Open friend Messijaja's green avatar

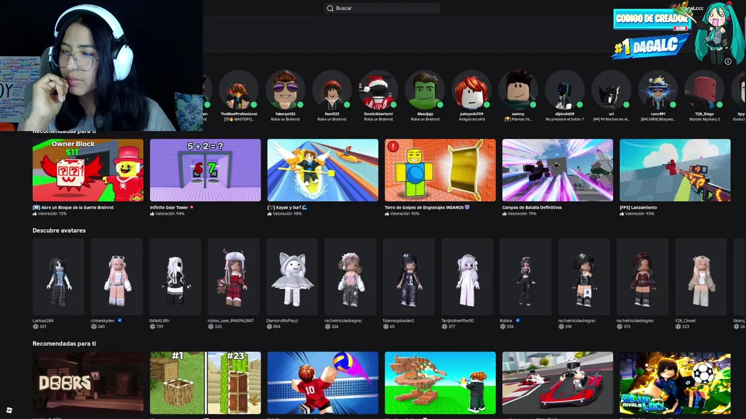point(425,90)
